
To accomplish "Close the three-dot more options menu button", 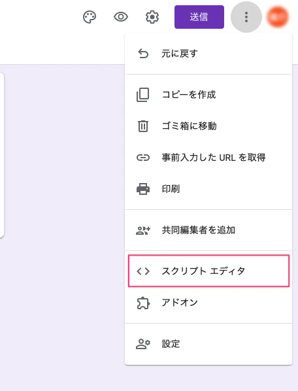I will pyautogui.click(x=246, y=17).
